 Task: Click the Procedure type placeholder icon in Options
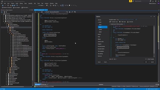tap(110, 22)
